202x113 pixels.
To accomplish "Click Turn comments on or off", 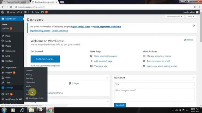I will pos(158,61).
